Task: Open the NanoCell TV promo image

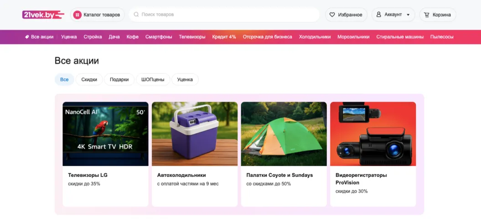Action: coord(105,134)
